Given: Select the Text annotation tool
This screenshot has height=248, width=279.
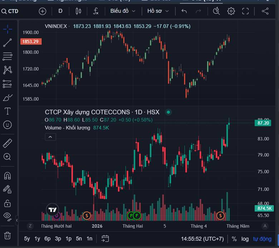Looking at the screenshot, I should (8, 111).
